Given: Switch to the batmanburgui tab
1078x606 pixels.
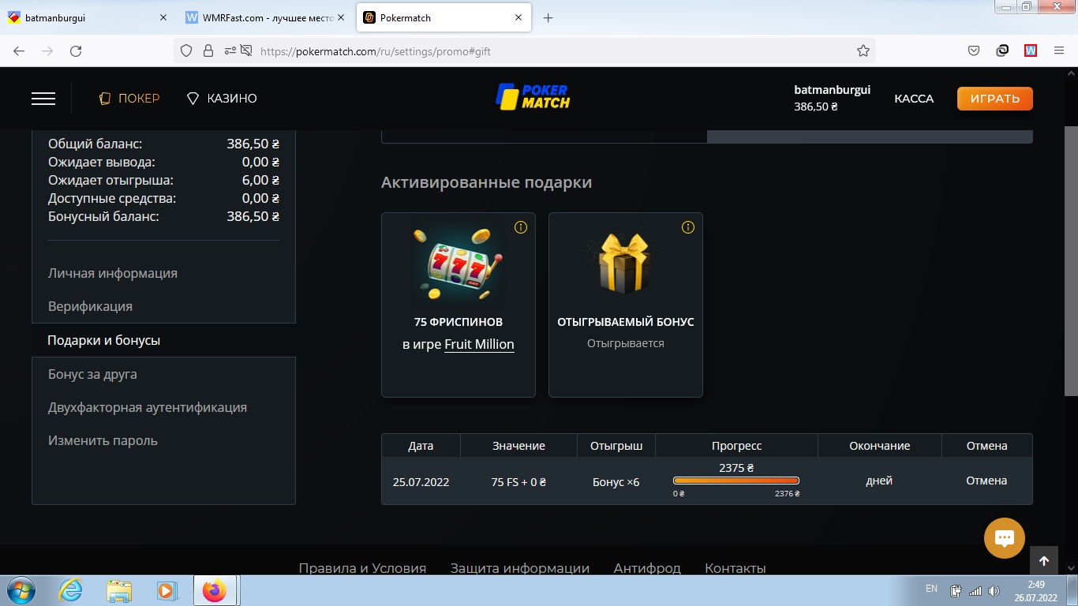Looking at the screenshot, I should pos(88,17).
